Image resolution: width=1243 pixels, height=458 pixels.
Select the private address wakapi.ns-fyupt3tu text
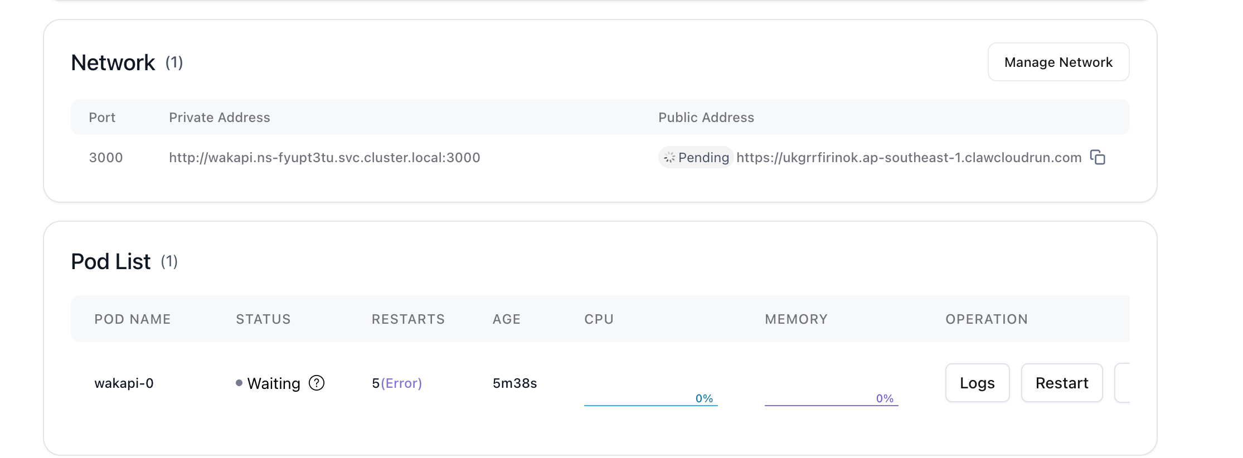pos(324,158)
